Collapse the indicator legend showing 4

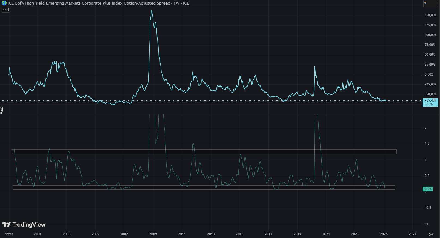[6, 10]
